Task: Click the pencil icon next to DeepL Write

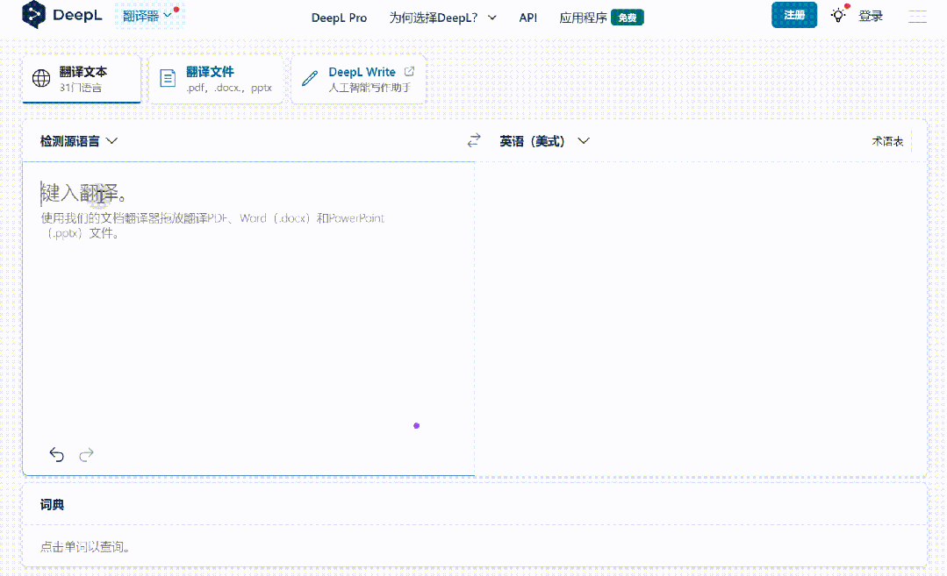Action: point(309,78)
